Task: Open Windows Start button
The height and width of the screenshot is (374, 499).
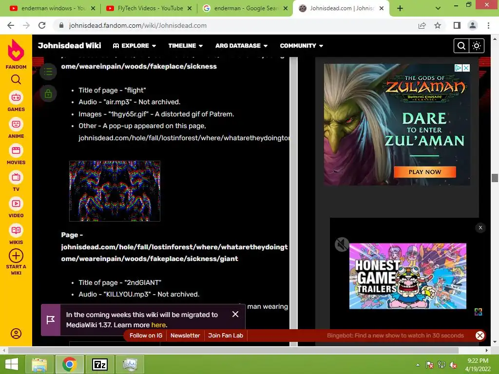Action: click(12, 364)
